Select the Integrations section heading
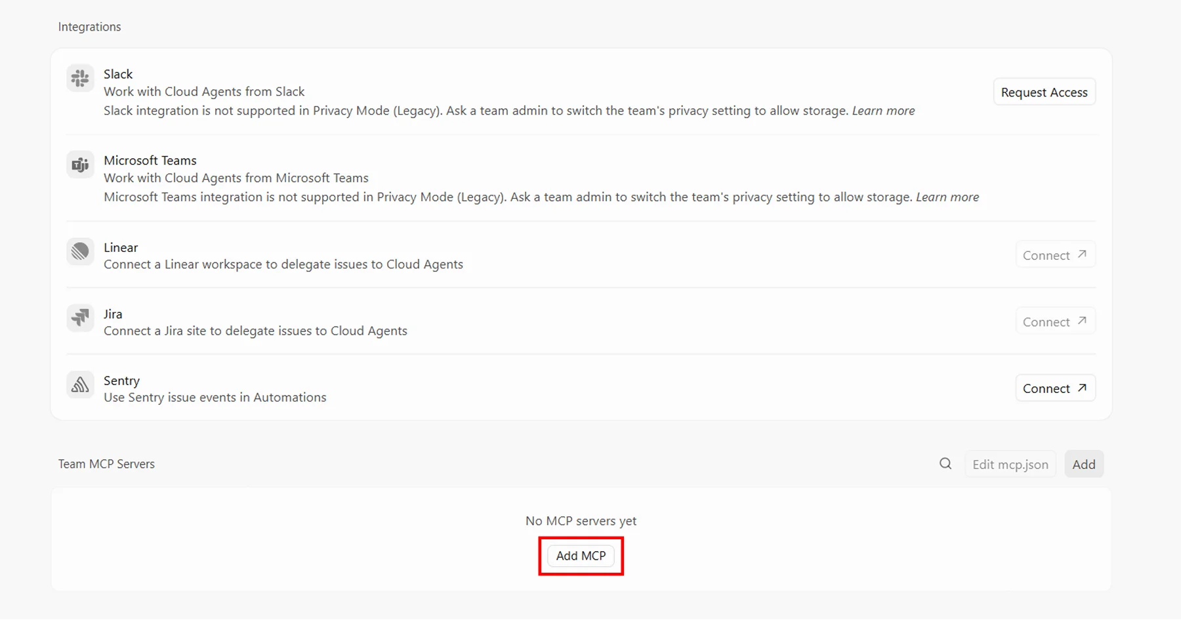 click(x=89, y=27)
